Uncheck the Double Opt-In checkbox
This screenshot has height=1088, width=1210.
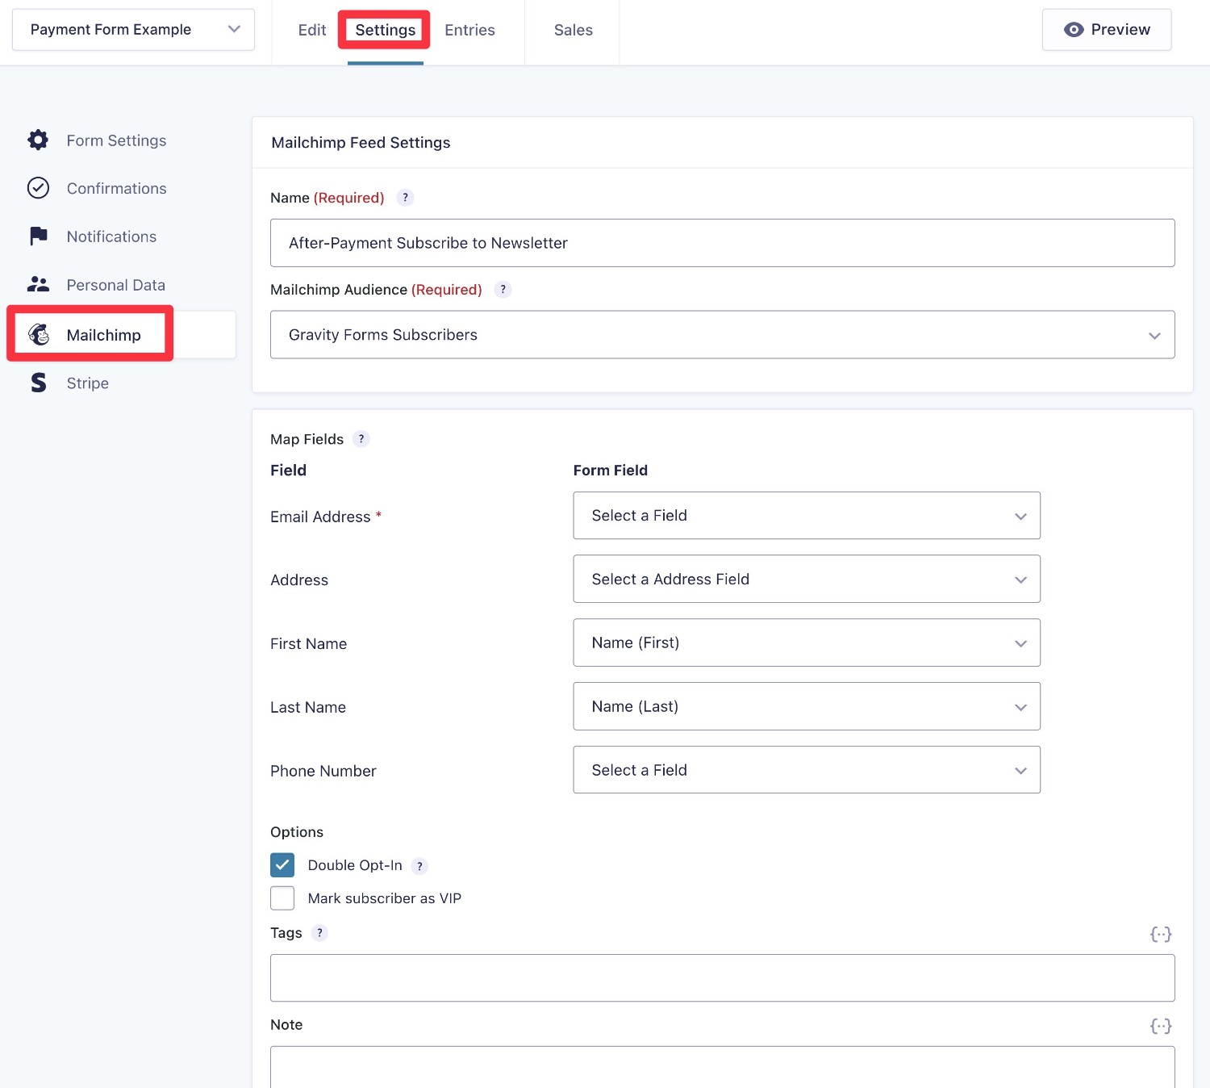click(282, 865)
